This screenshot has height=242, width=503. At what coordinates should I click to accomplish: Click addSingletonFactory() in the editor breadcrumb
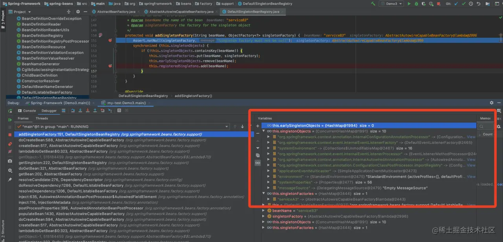pos(193,96)
